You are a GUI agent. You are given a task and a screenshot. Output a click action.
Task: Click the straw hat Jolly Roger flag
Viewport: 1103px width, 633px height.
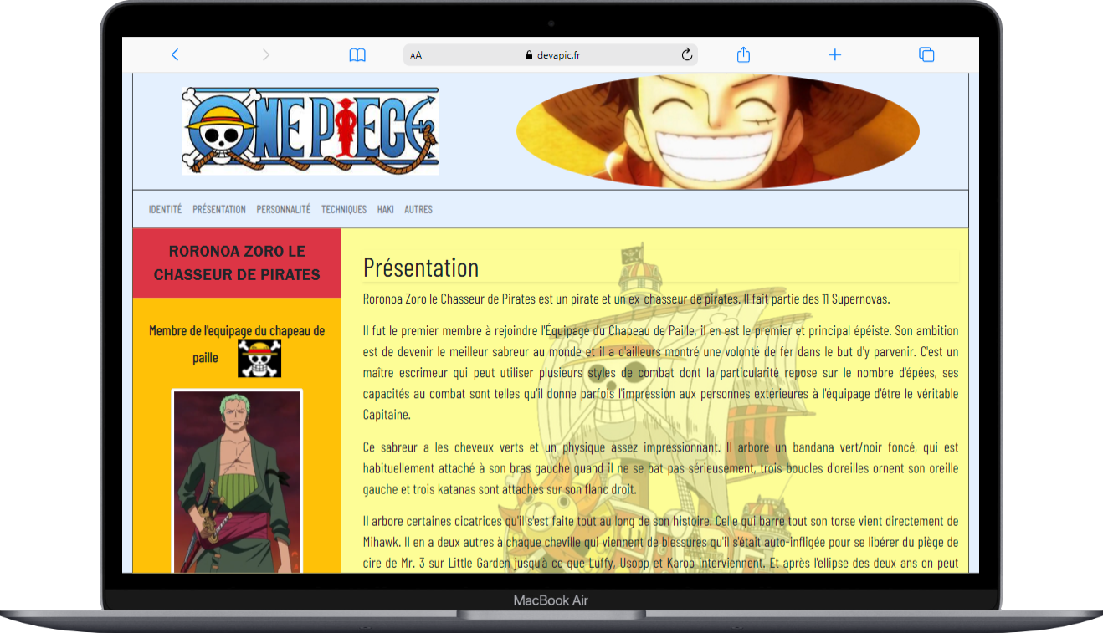pyautogui.click(x=259, y=359)
